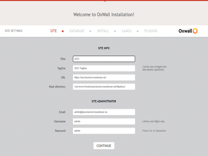Select the URL field

click(x=104, y=77)
